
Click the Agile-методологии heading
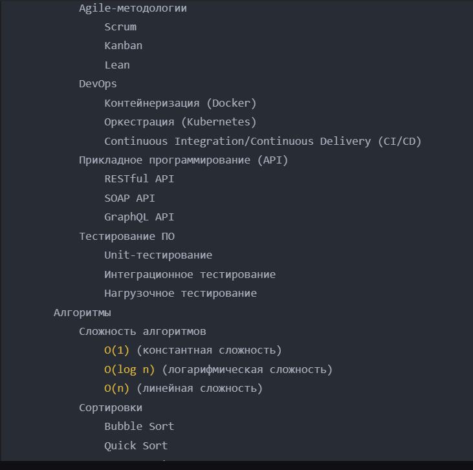(x=133, y=8)
